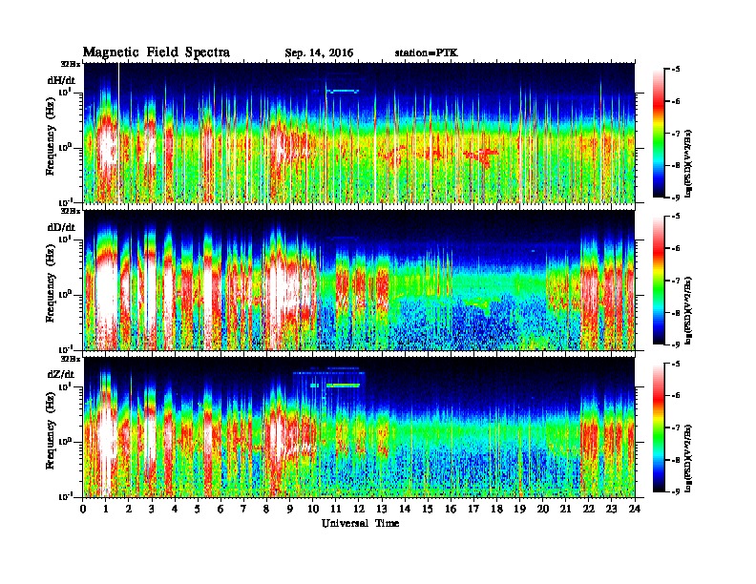Click hour tick label 15 on time axis

point(428,509)
